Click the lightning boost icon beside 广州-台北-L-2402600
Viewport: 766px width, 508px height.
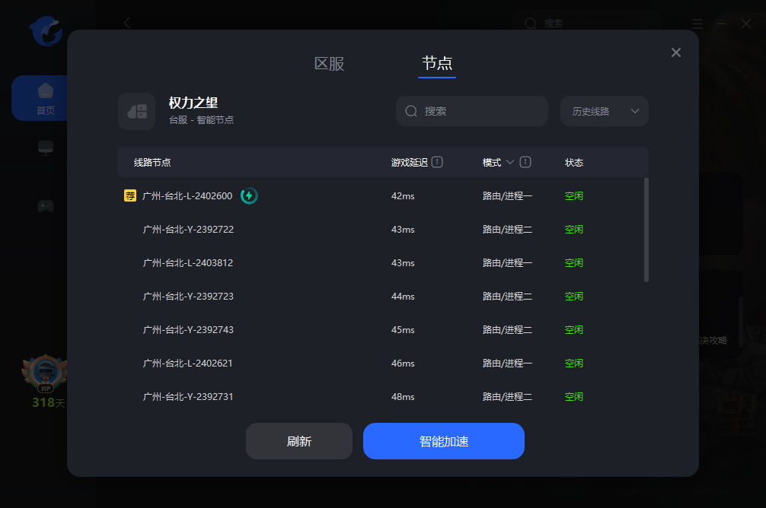(249, 196)
